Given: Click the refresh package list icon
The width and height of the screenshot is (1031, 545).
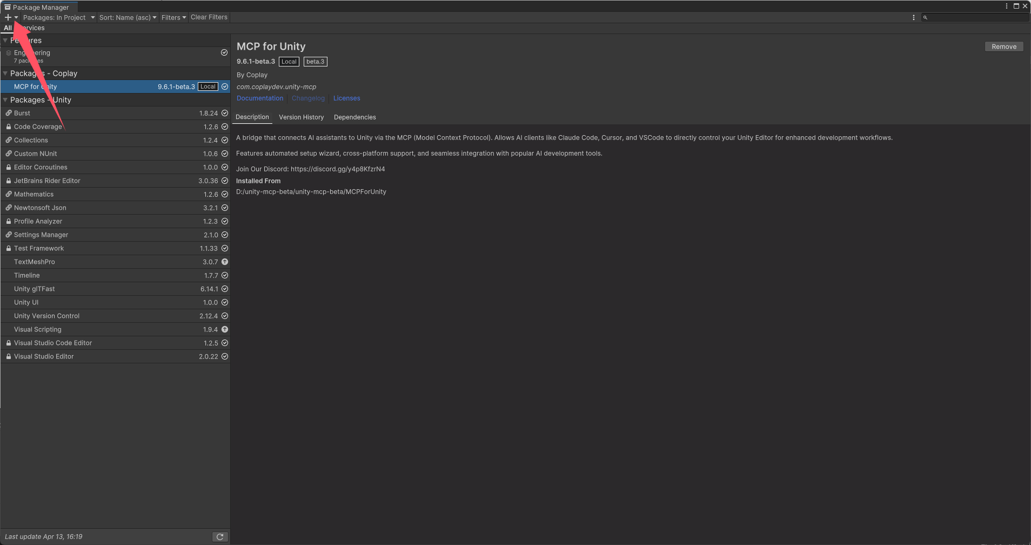Looking at the screenshot, I should 220,537.
